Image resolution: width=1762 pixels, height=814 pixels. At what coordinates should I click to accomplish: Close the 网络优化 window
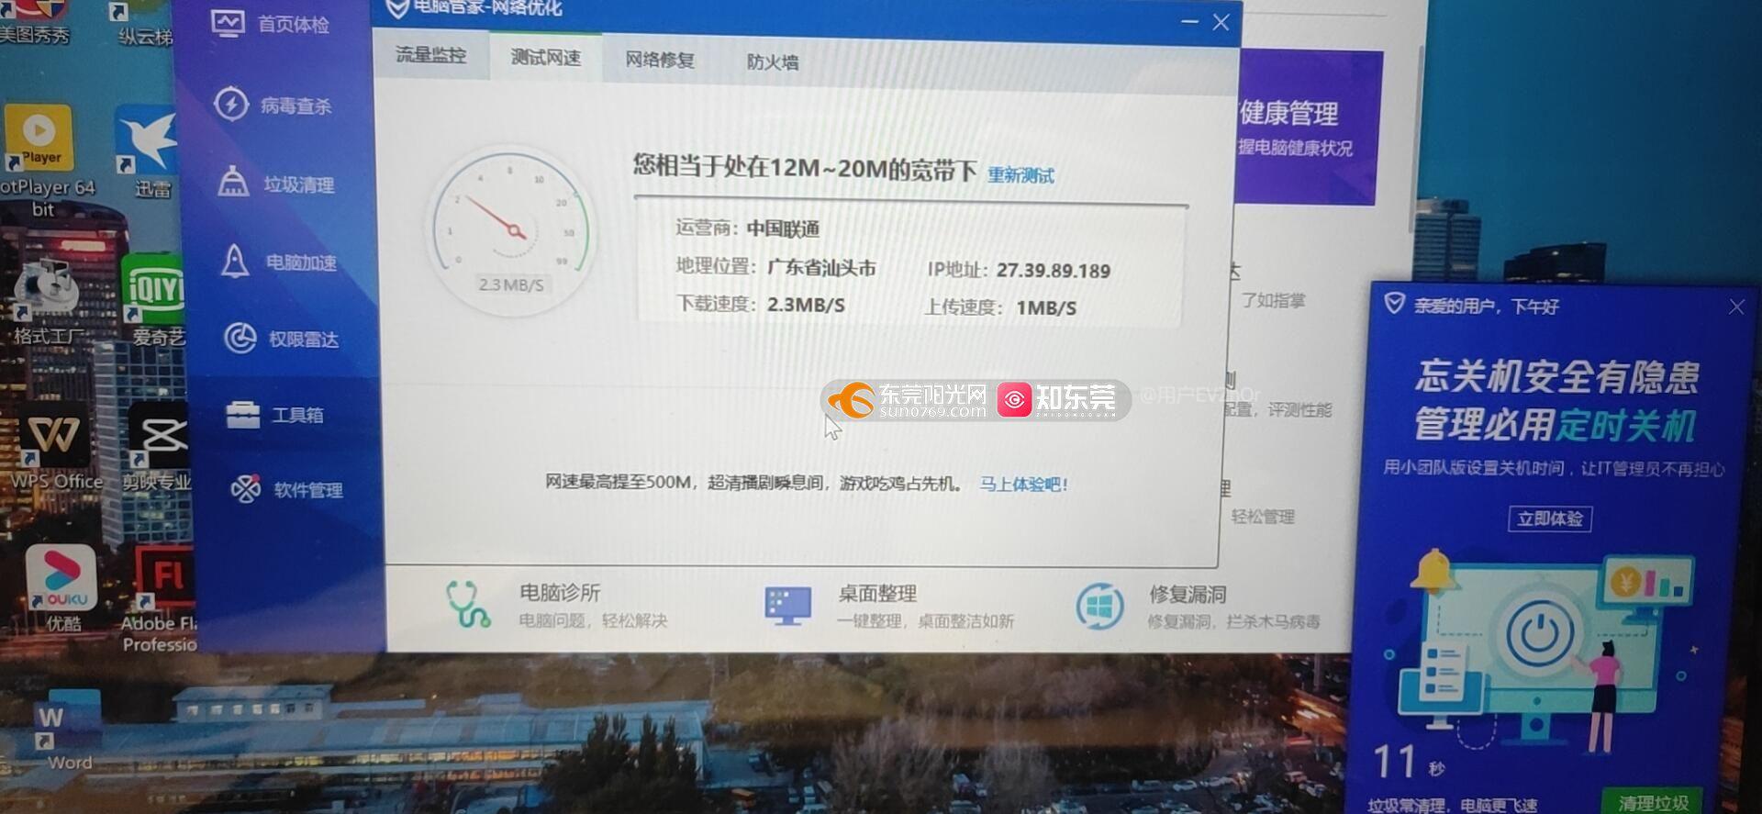click(x=1221, y=22)
